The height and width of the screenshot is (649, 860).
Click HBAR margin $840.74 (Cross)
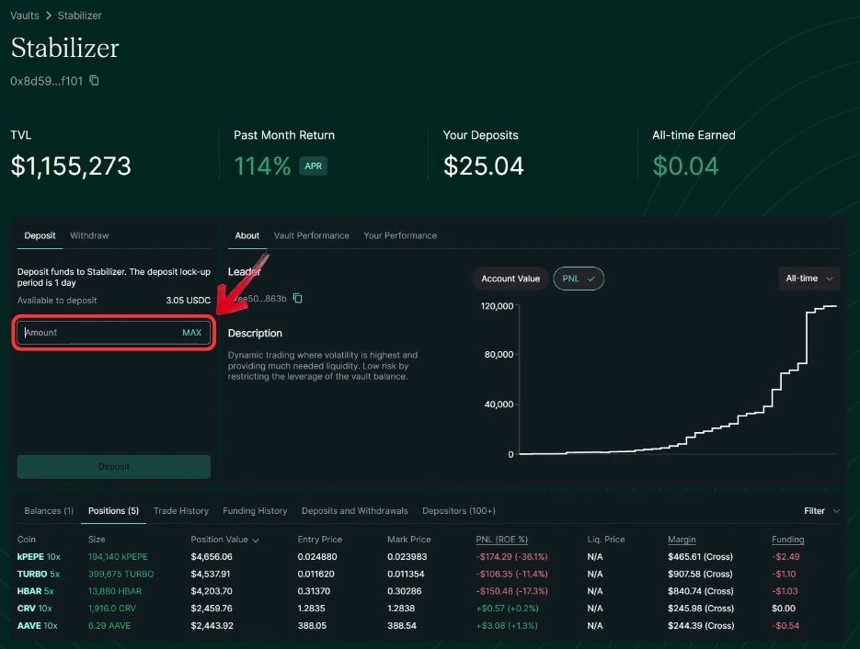coord(701,591)
